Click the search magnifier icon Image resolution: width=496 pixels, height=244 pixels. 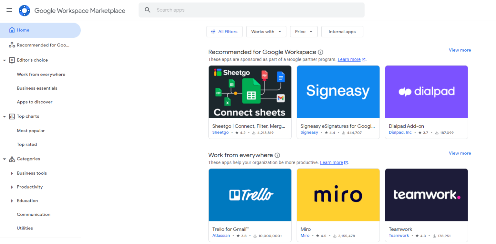click(x=148, y=10)
